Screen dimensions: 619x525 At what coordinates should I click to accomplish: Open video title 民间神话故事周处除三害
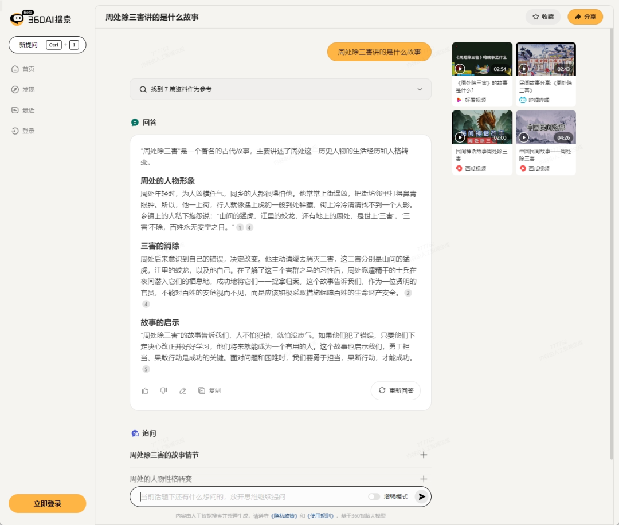(481, 155)
